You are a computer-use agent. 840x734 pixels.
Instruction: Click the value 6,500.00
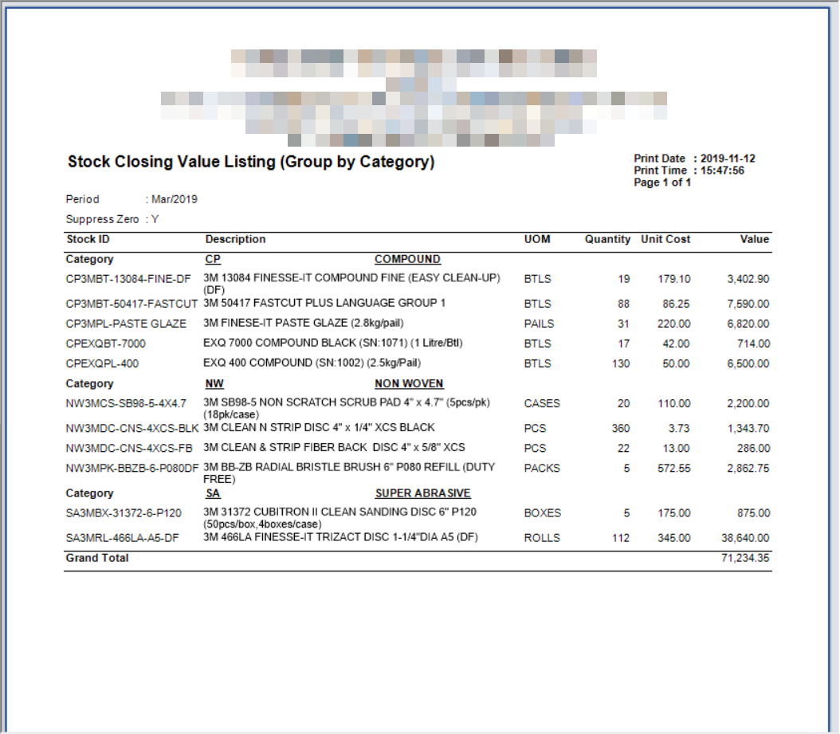coord(748,363)
